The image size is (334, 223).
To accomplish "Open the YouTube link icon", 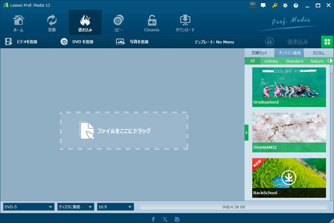I will coord(177,219).
